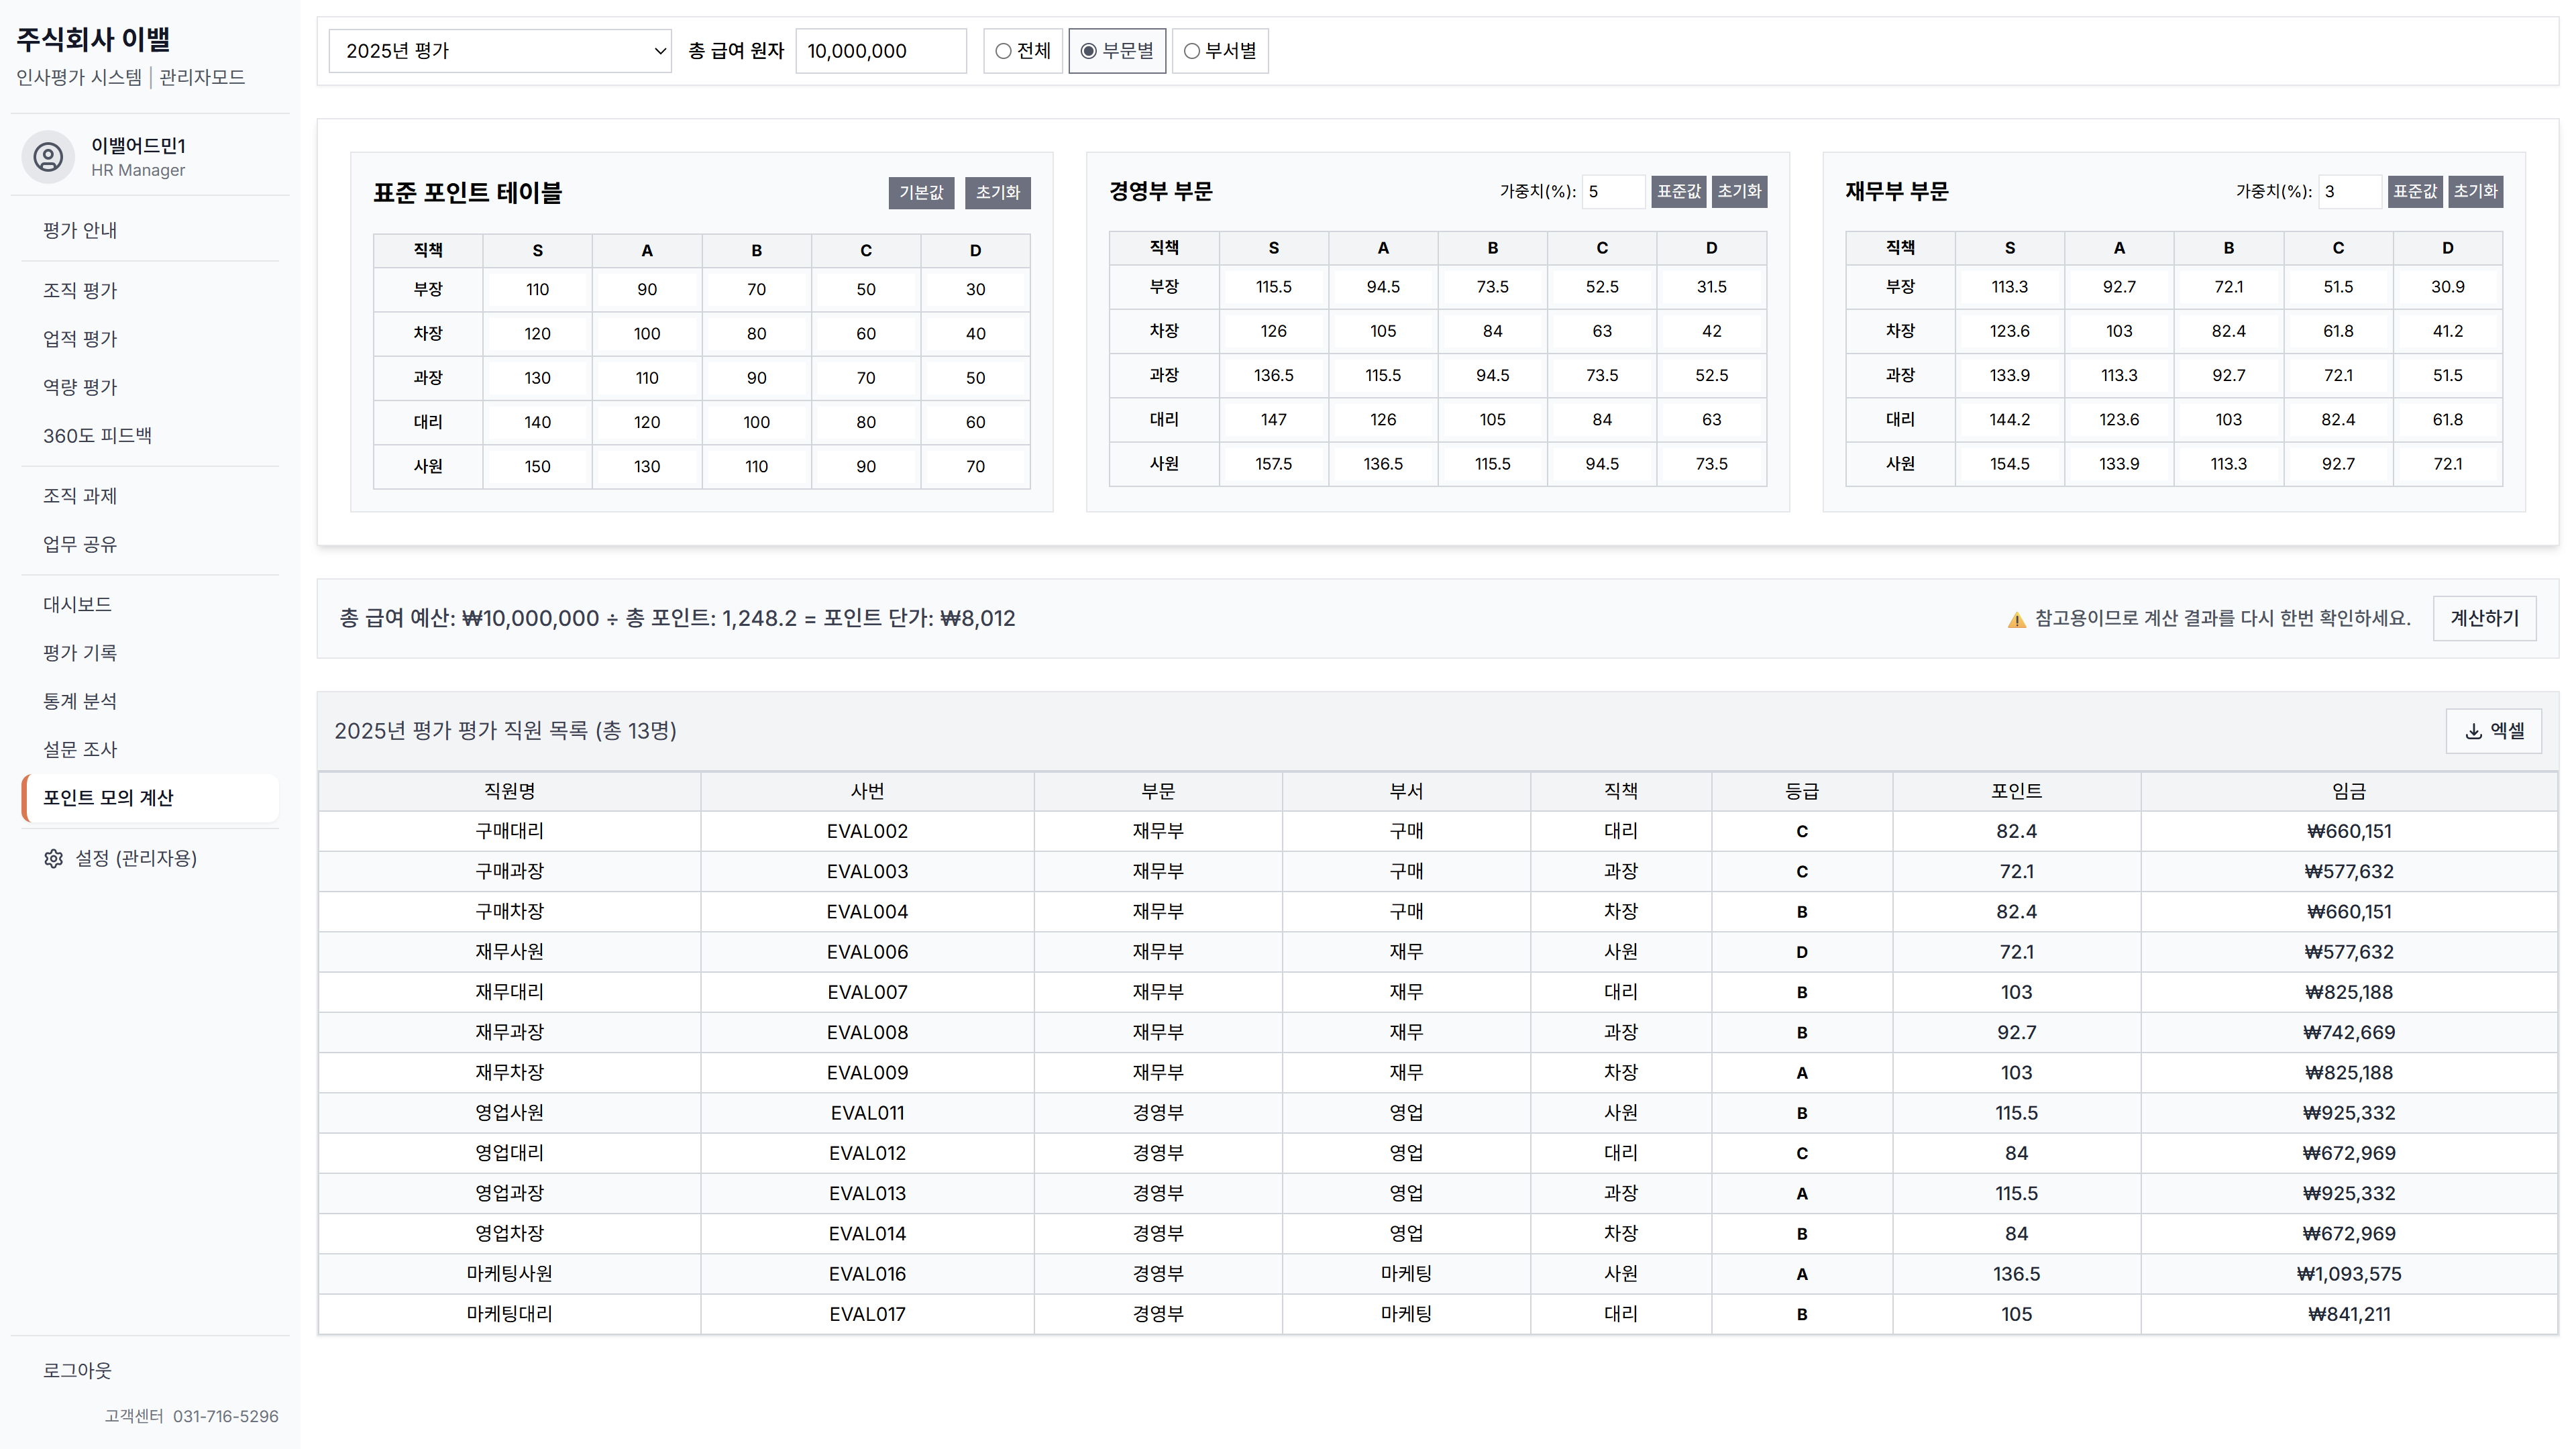
Task: Click the settings gear icon in sidebar
Action: pyautogui.click(x=53, y=859)
